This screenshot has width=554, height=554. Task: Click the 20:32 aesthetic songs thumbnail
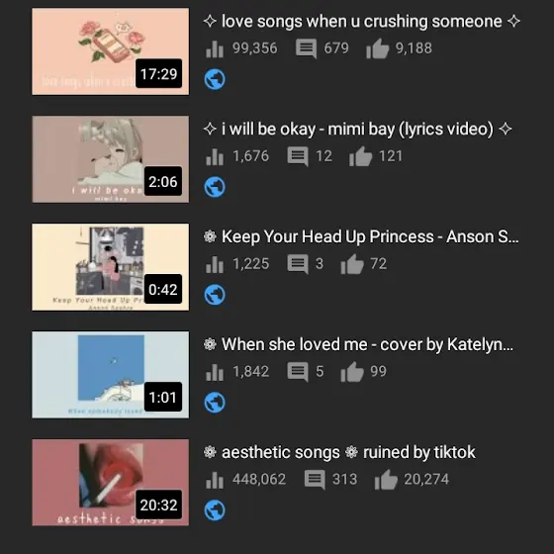coord(110,483)
